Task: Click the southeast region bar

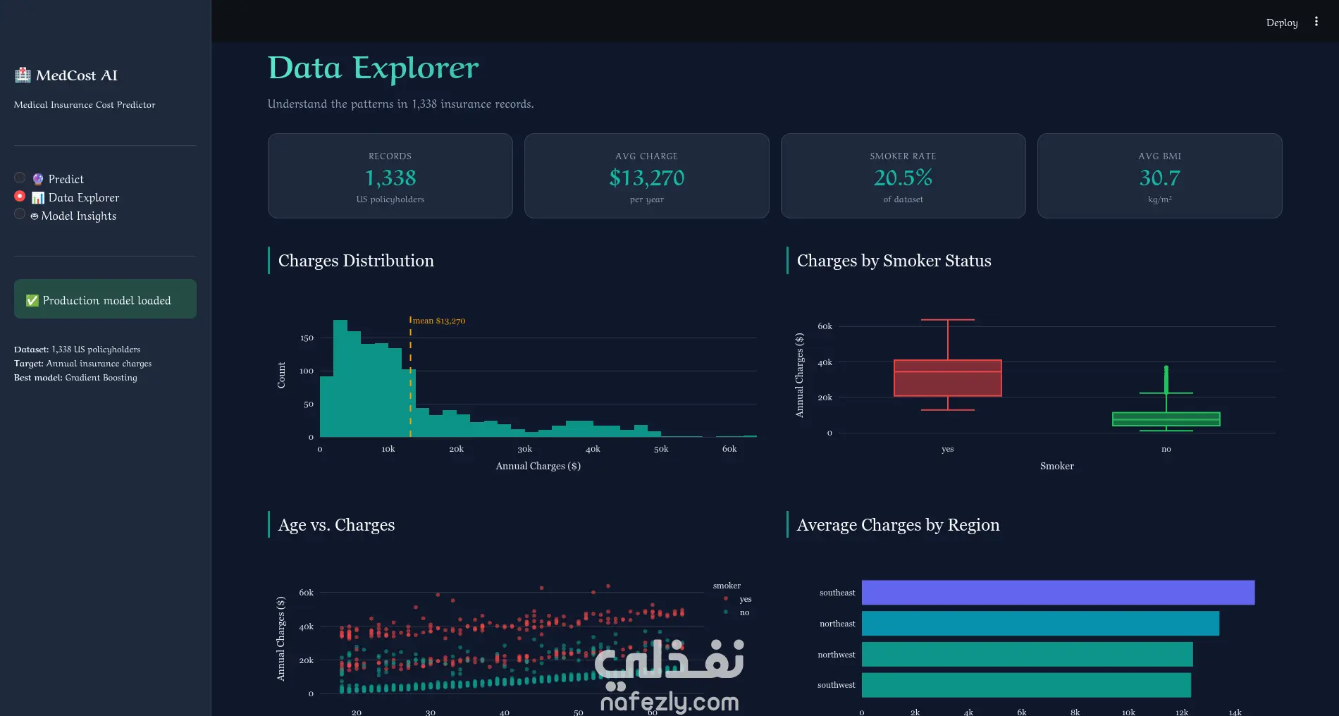Action: point(1058,593)
